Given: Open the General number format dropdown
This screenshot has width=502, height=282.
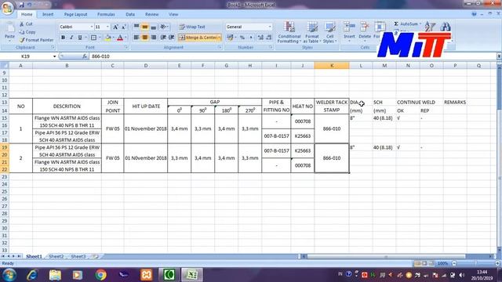Looking at the screenshot, I should (270, 27).
